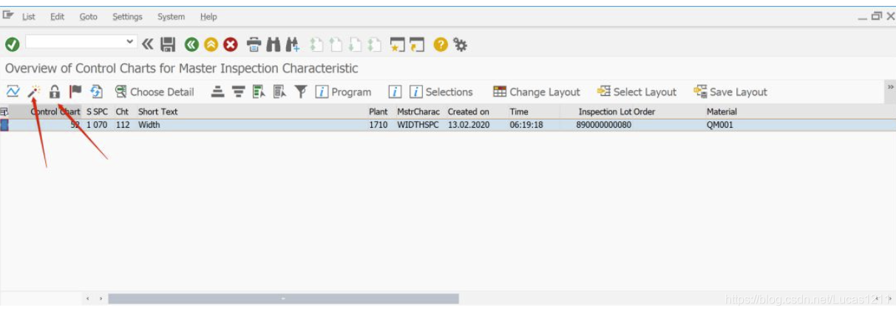Viewport: 896px width, 313px height.
Task: Click standalone info icon before Selections
Action: point(396,92)
